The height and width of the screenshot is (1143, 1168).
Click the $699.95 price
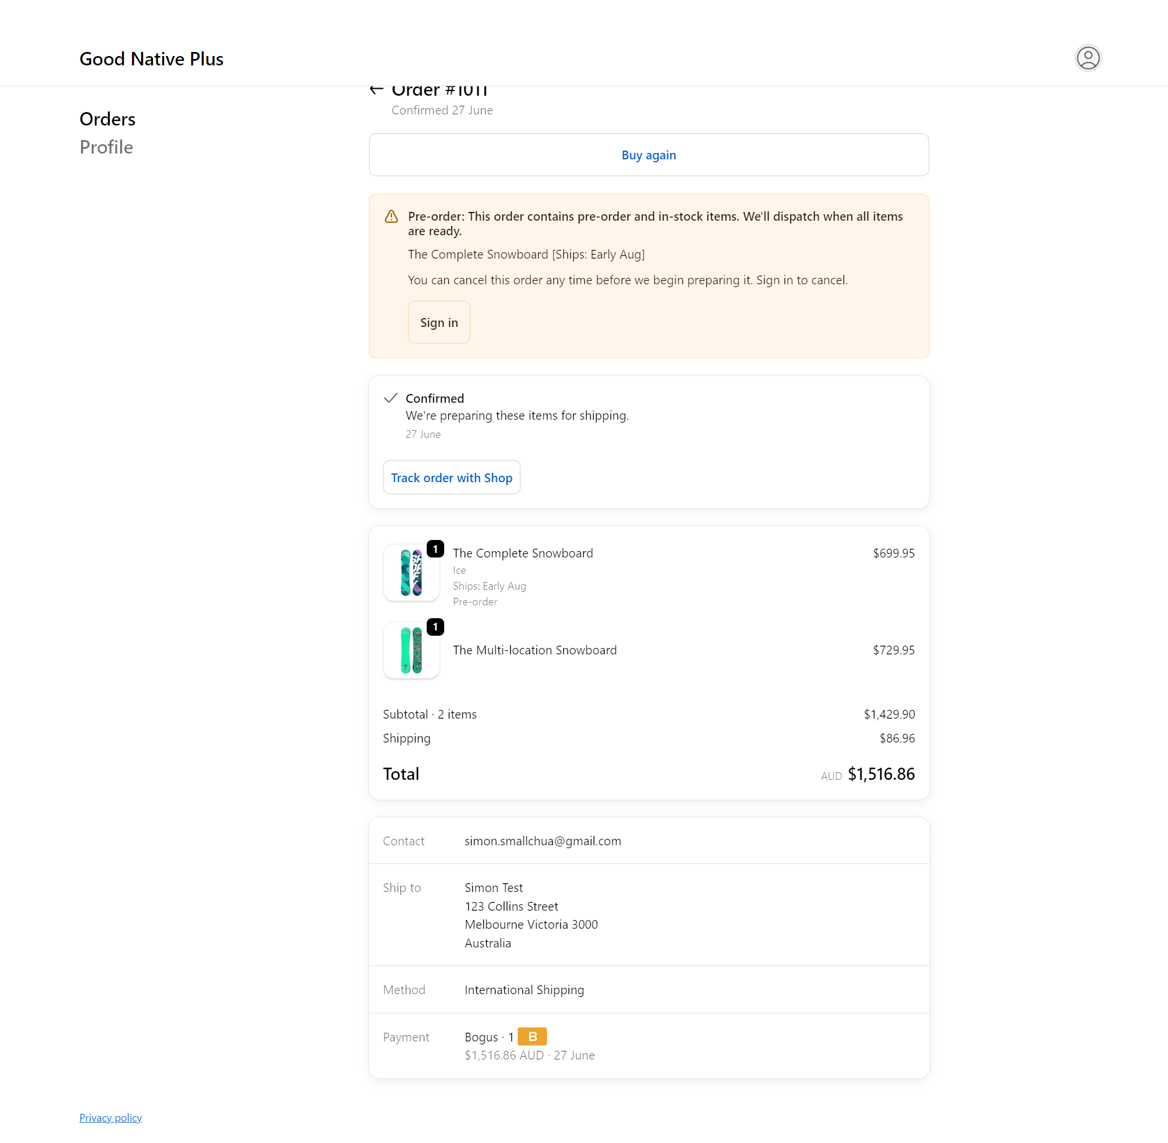point(893,553)
